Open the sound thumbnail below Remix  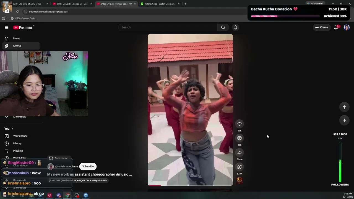pyautogui.click(x=240, y=180)
